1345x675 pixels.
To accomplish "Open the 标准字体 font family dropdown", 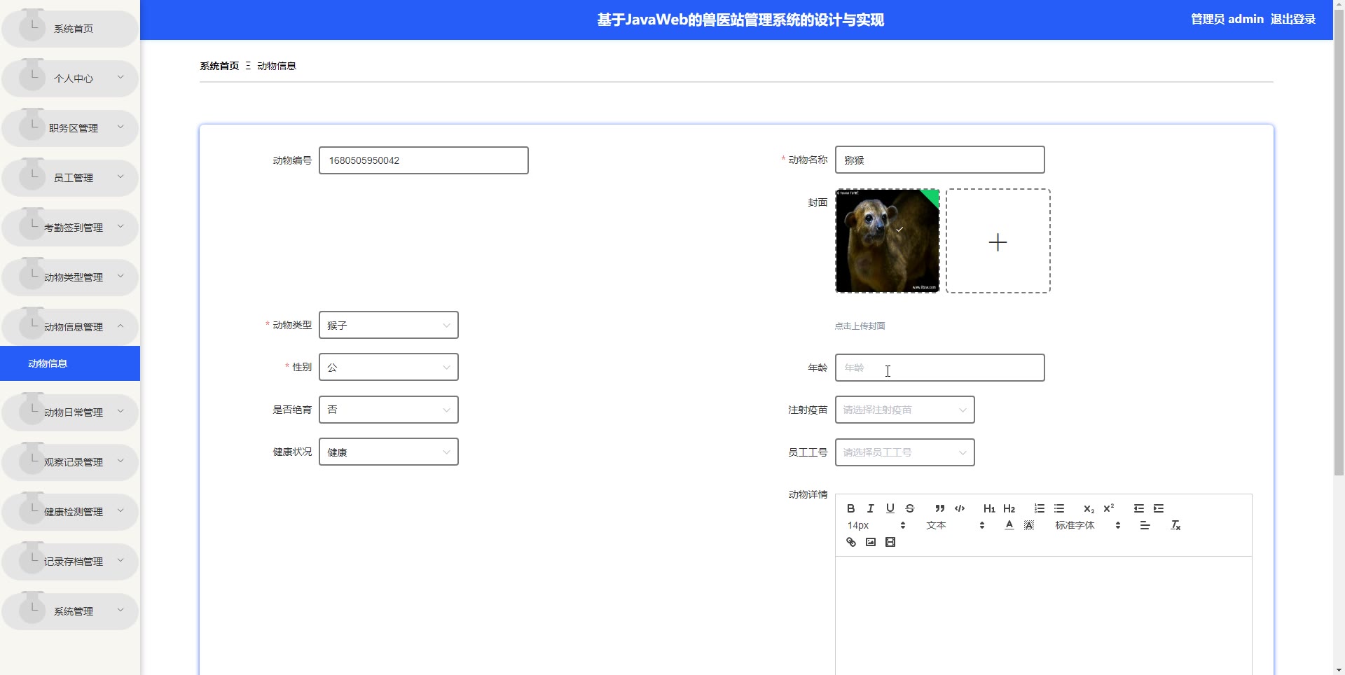I will [x=1087, y=525].
